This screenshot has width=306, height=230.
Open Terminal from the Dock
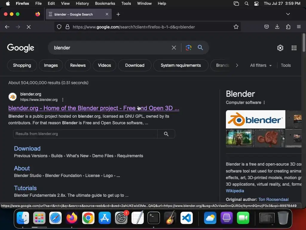tap(154, 218)
